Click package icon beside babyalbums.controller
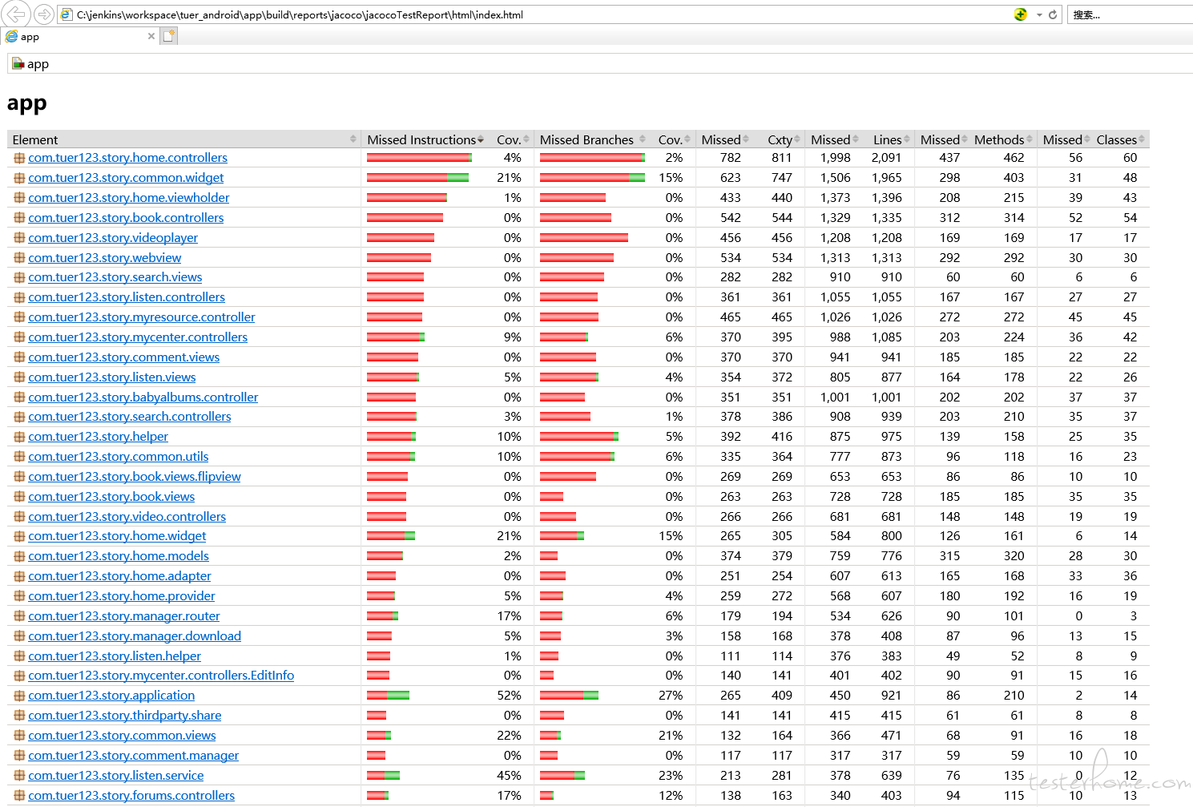The image size is (1193, 807). 19,397
